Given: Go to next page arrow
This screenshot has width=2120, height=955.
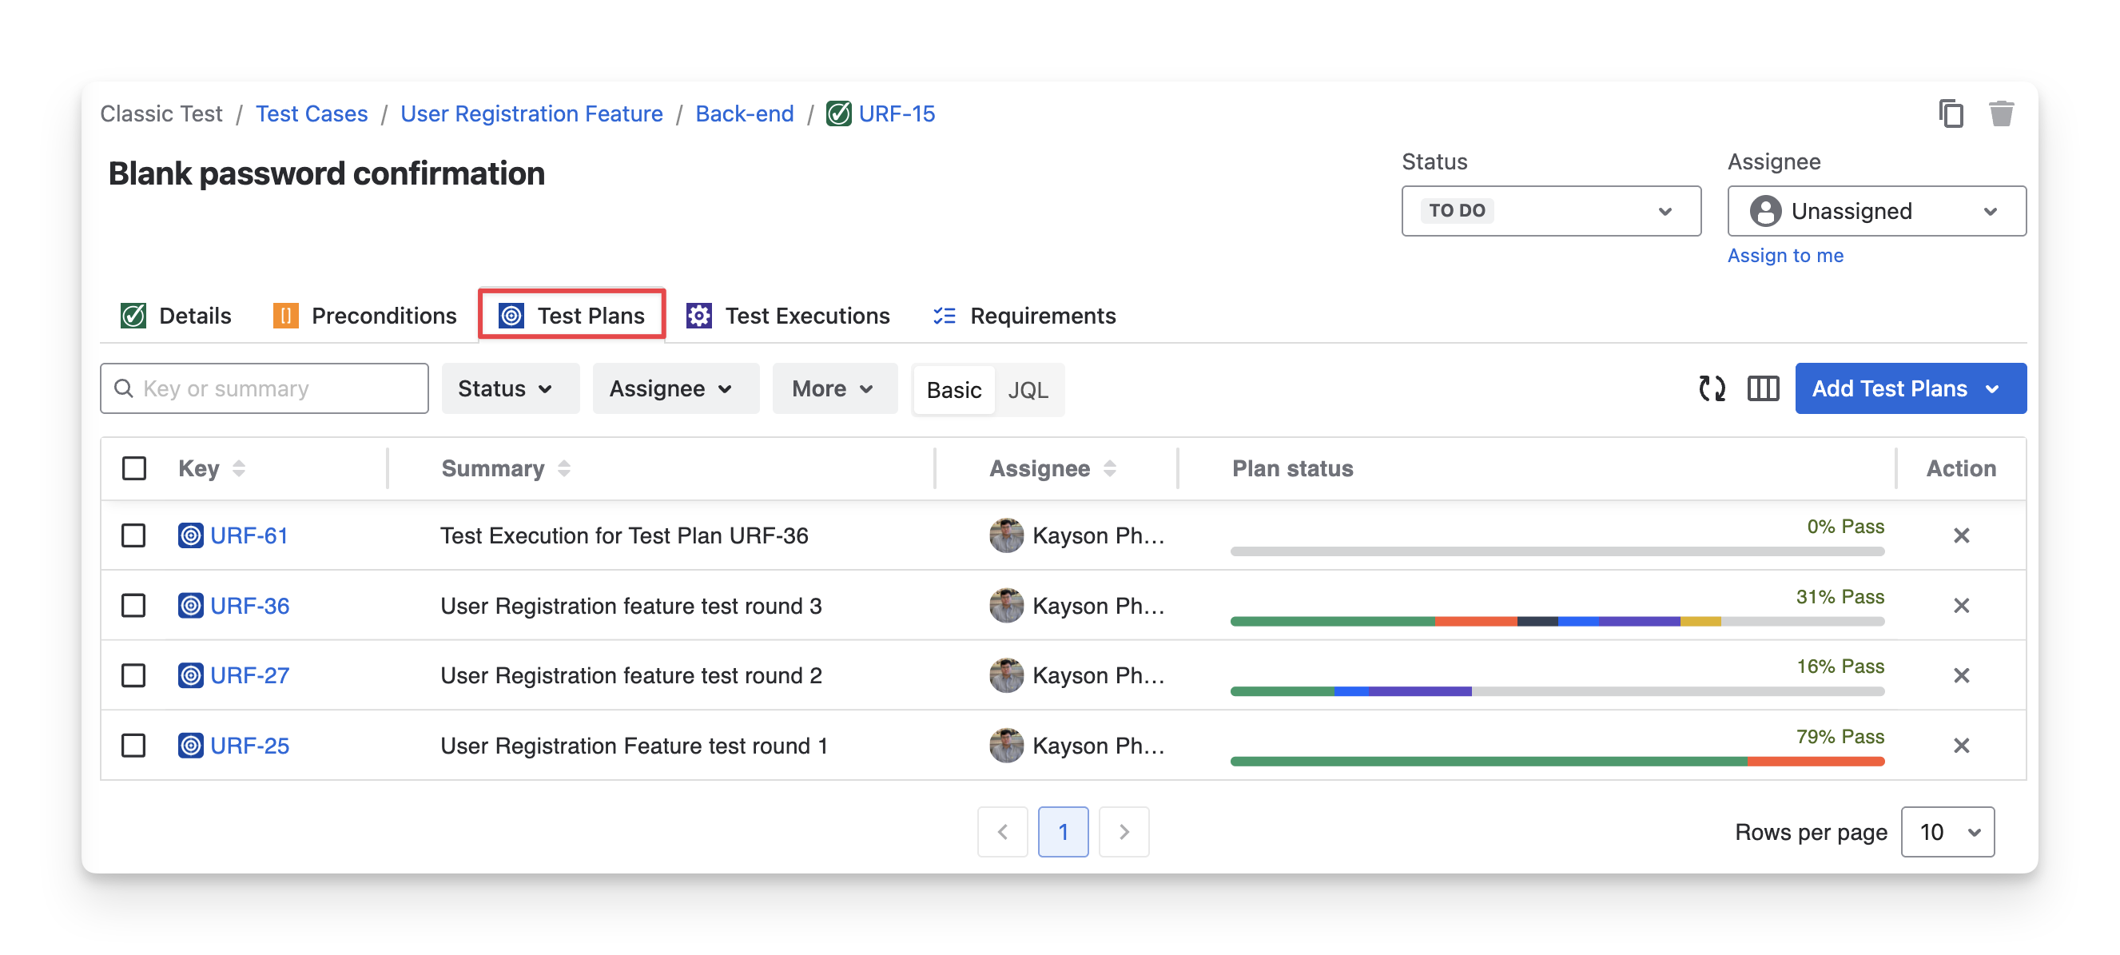Looking at the screenshot, I should point(1124,831).
